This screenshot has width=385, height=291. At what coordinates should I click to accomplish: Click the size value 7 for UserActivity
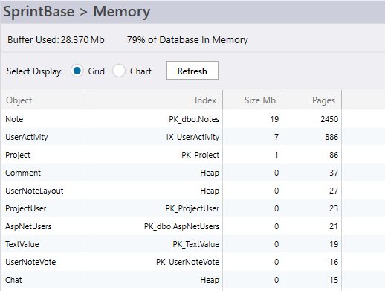(276, 137)
